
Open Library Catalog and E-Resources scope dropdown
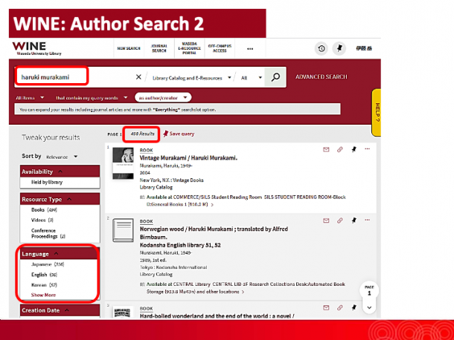click(192, 78)
